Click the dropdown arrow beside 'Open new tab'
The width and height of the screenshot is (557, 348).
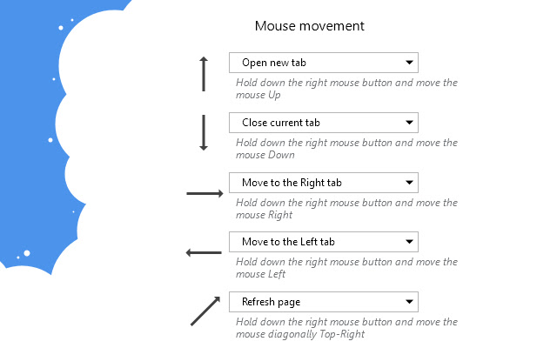coord(409,63)
